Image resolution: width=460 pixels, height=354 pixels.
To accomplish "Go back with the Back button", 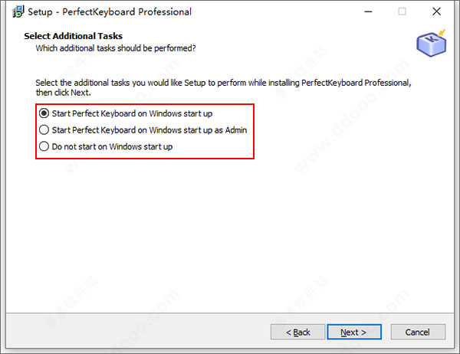I will 297,332.
